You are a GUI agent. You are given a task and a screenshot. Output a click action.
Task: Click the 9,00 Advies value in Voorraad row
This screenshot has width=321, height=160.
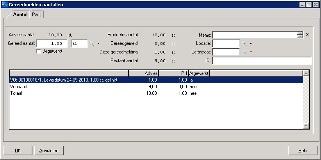point(153,87)
